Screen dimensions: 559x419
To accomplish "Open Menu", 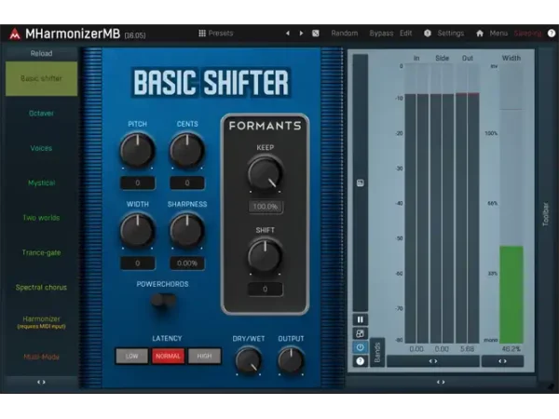I will click(x=498, y=34).
